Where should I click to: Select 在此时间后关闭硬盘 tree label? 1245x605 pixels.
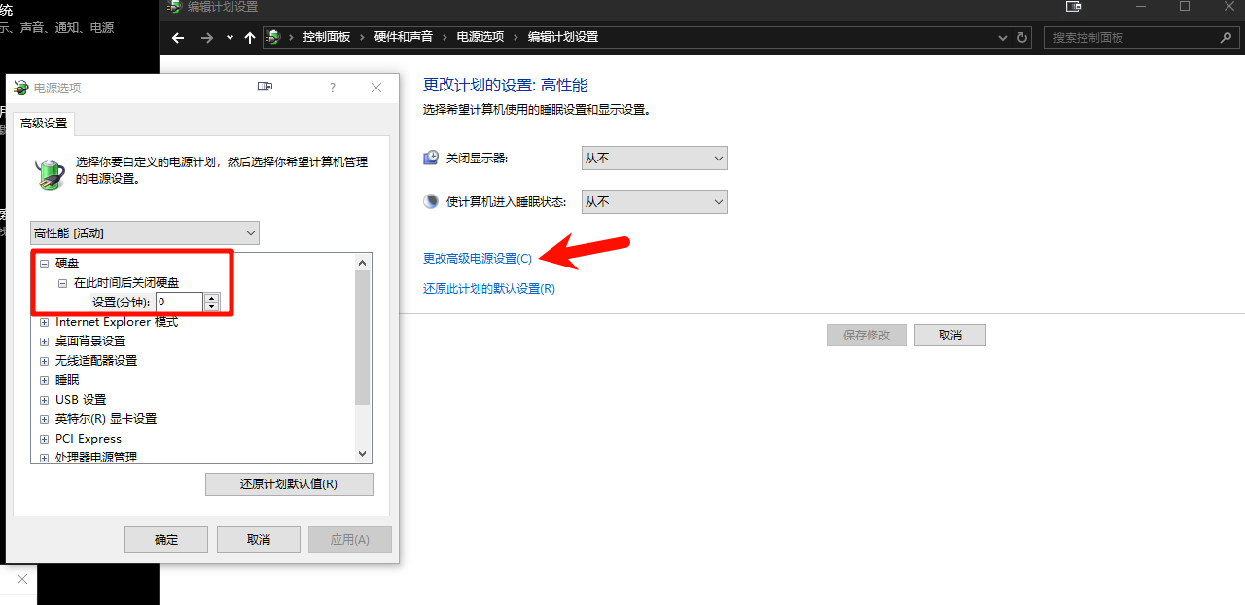[x=126, y=283]
